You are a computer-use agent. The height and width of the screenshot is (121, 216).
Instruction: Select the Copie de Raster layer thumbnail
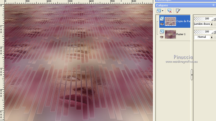pyautogui.click(x=170, y=21)
